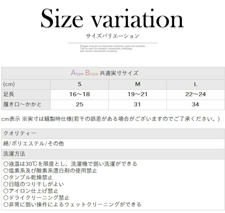
Task: Click the large "Size variation" heading
Action: tap(112, 18)
